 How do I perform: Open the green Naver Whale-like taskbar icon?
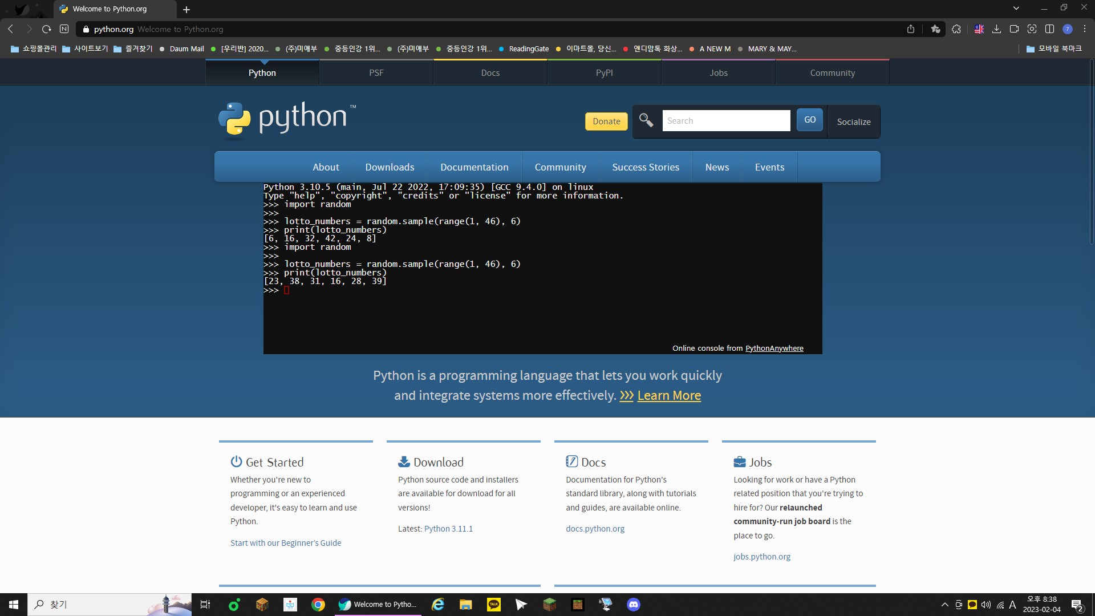(234, 605)
